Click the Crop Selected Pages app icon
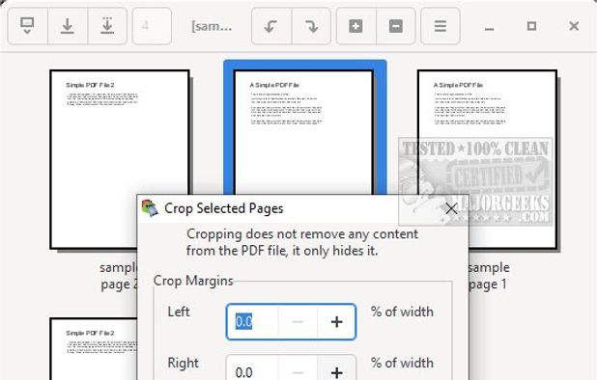The image size is (597, 380). 150,208
